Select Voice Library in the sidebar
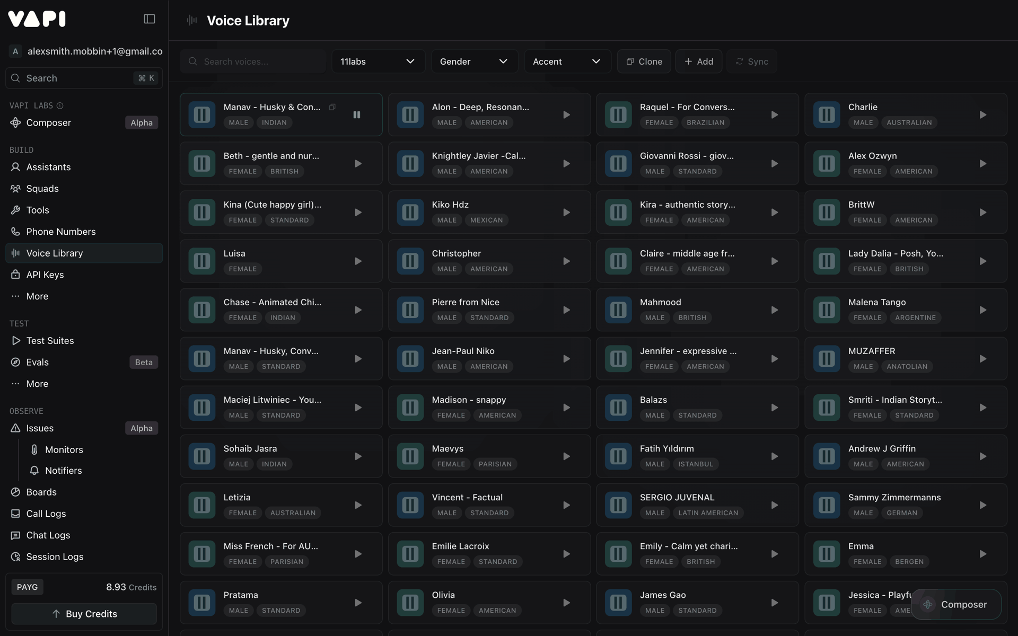Image resolution: width=1018 pixels, height=636 pixels. [84, 253]
